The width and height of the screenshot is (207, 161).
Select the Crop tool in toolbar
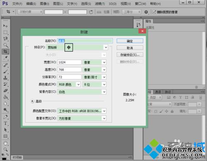5,51
